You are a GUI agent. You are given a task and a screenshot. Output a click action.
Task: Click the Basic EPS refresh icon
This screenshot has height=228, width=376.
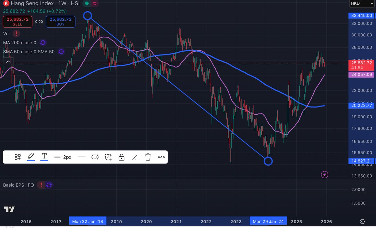pos(49,185)
